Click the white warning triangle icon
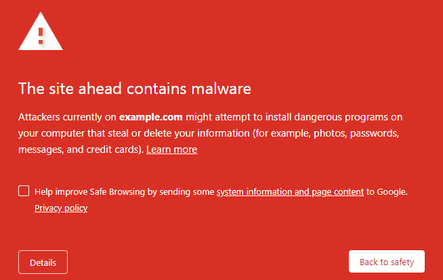 (41, 31)
